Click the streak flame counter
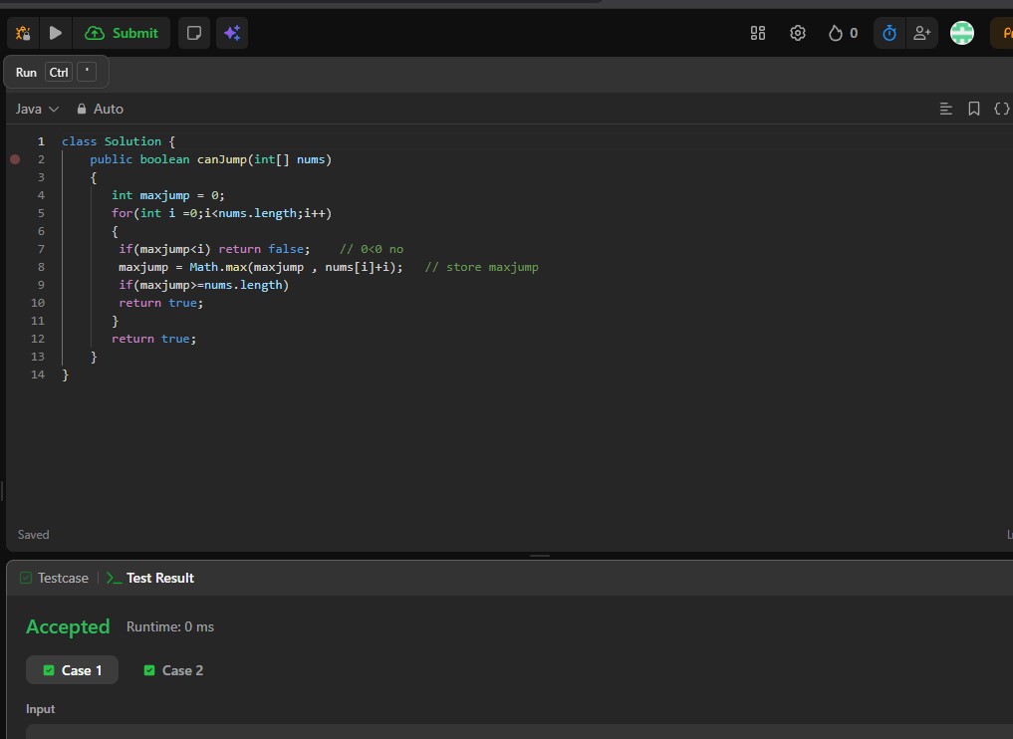The height and width of the screenshot is (739, 1013). click(x=843, y=33)
